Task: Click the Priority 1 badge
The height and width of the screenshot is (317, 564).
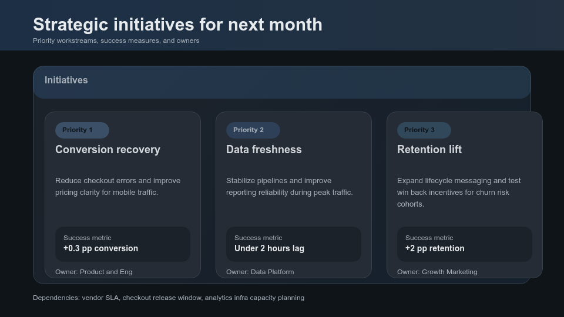Action: point(82,130)
